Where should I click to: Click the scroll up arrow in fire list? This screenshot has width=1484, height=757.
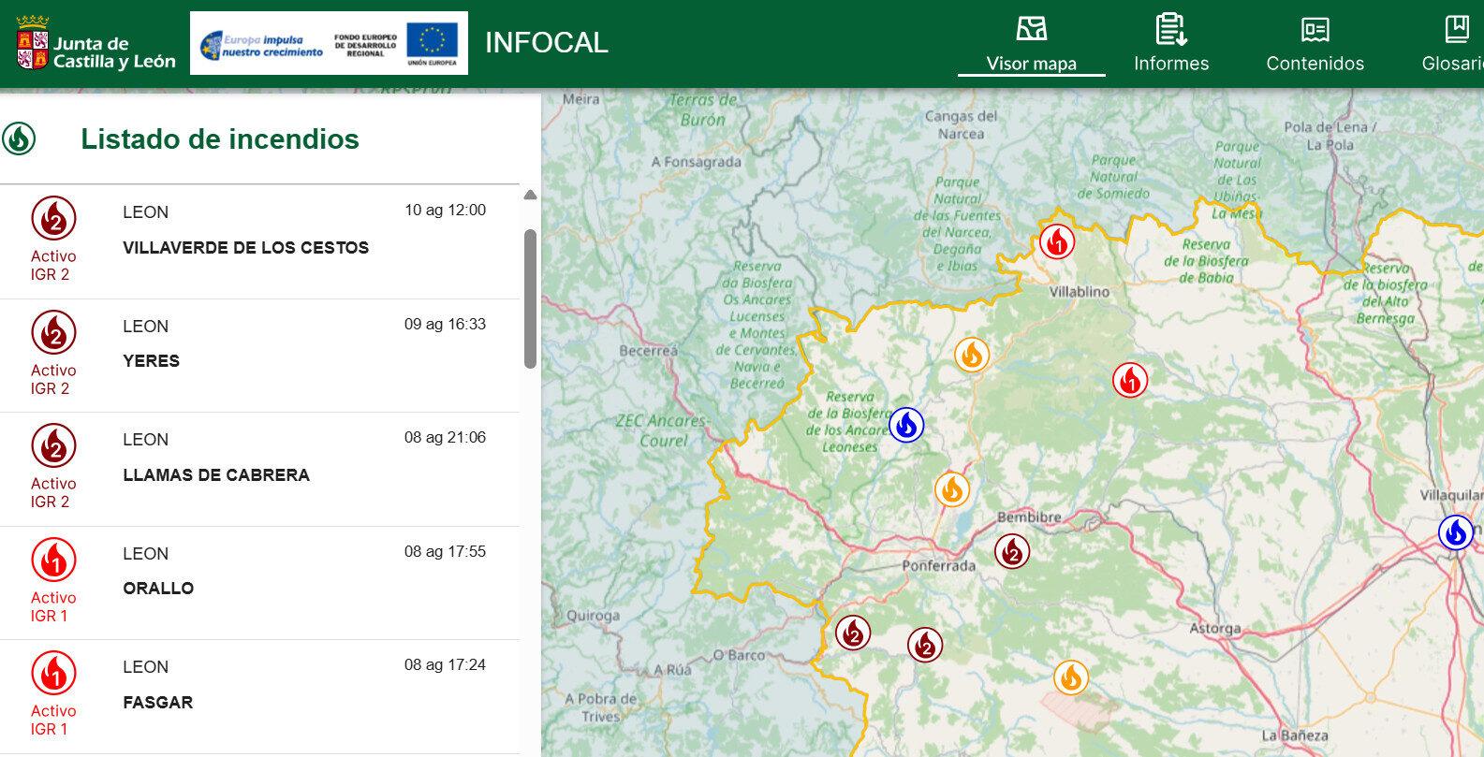(x=530, y=196)
